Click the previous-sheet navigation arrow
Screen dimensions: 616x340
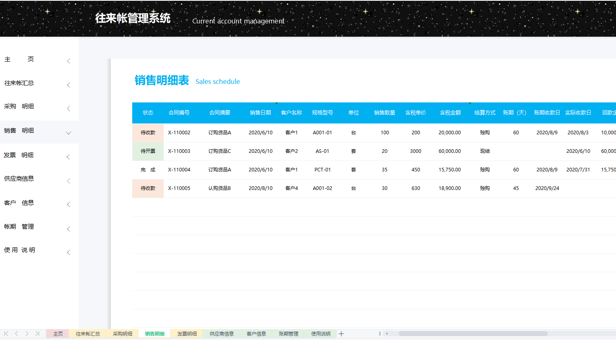[x=16, y=334]
